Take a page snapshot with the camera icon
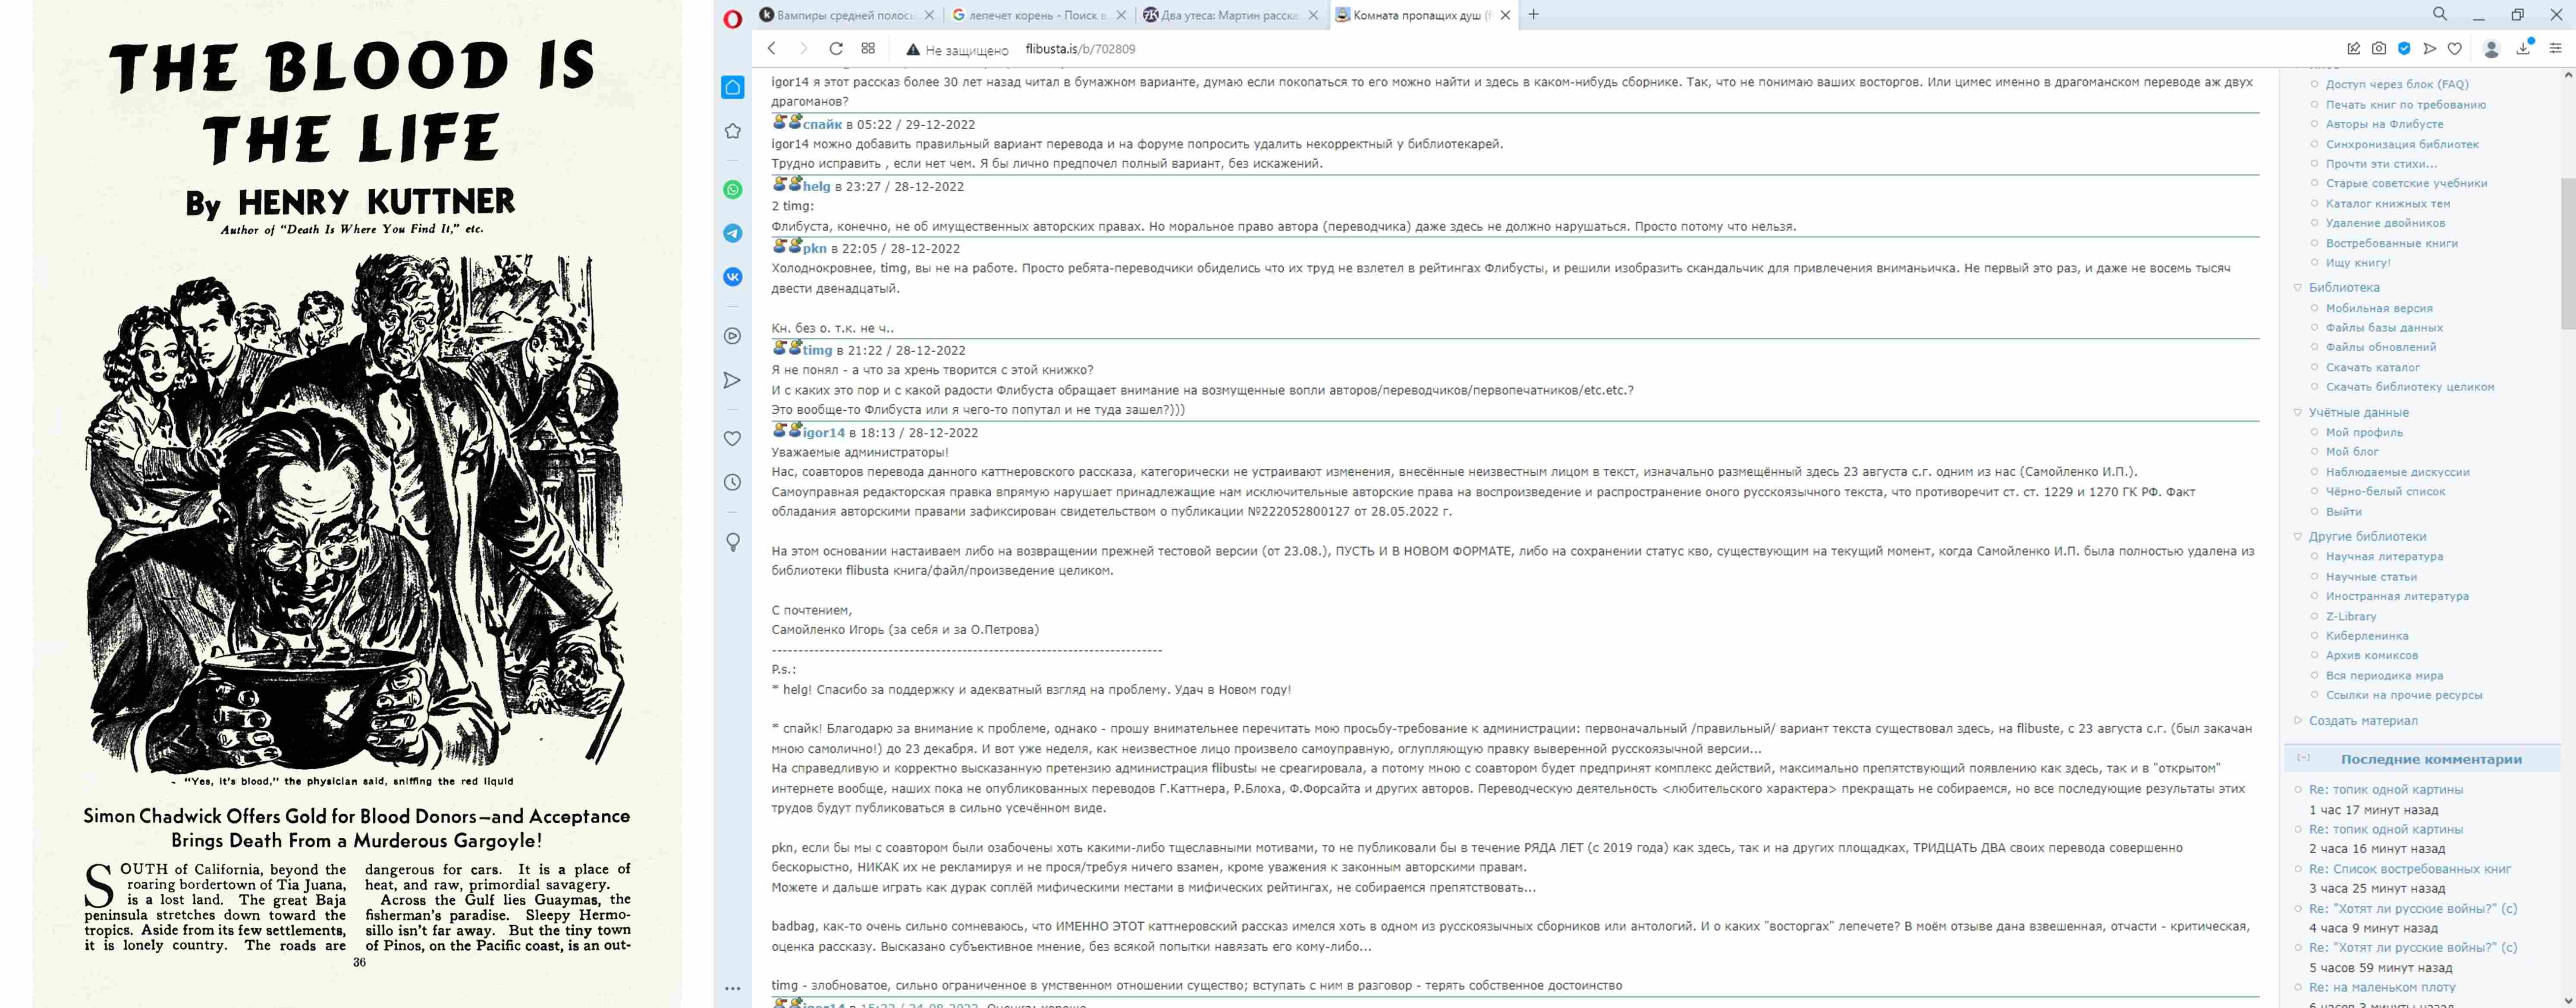The image size is (2576, 1008). (x=2379, y=48)
